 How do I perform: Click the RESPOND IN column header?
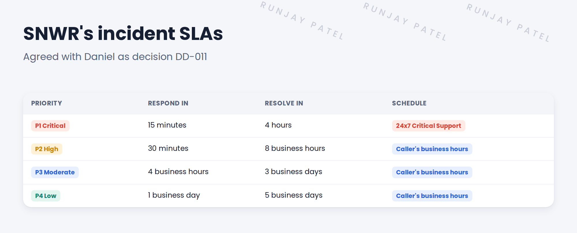[x=168, y=103]
